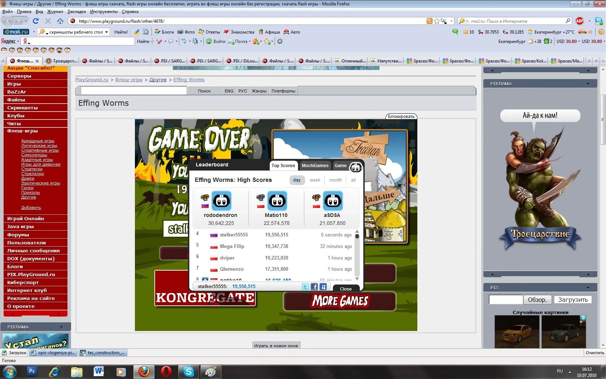Open the yellow taxi random picture thumbnail
The image size is (606, 379).
coord(517,332)
